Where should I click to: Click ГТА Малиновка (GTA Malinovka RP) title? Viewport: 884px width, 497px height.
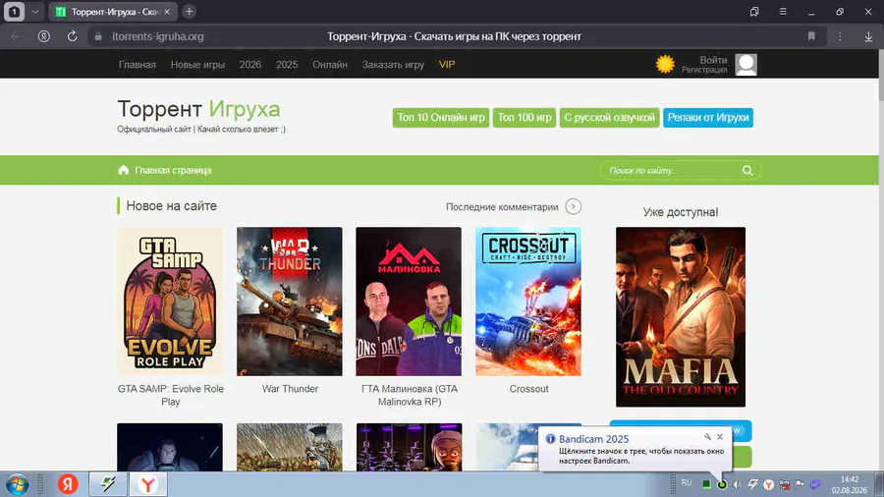coord(410,395)
